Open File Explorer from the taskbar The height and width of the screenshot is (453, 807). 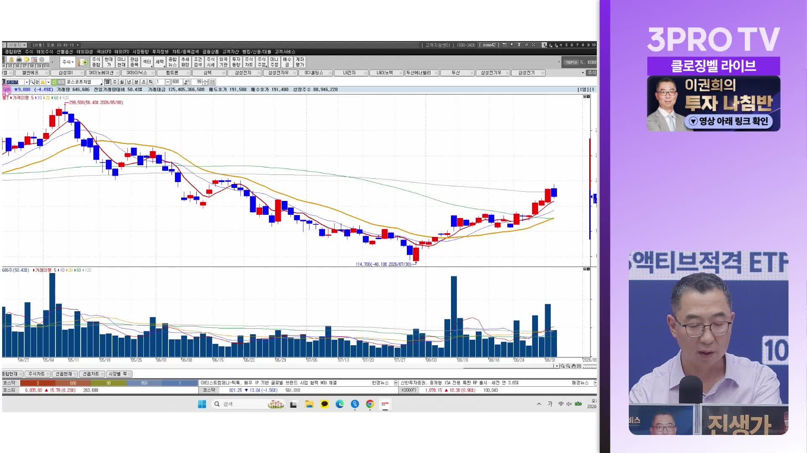tap(309, 404)
